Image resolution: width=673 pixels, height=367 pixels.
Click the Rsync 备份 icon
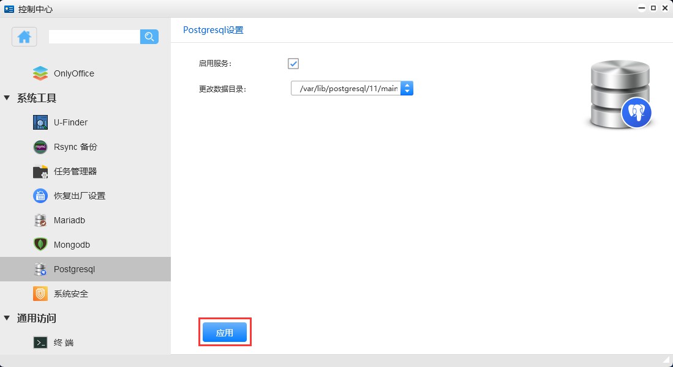pyautogui.click(x=40, y=147)
